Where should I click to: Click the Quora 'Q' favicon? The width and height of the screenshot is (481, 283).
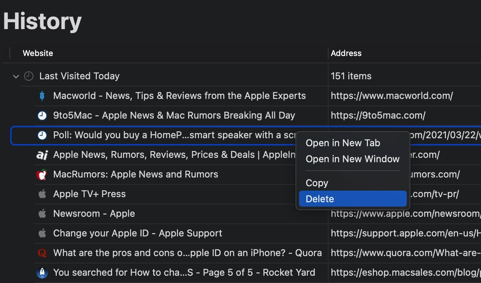(x=42, y=253)
